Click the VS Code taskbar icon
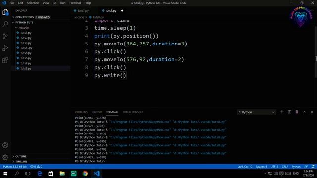Screen dimensions: 317x178 point(97,174)
